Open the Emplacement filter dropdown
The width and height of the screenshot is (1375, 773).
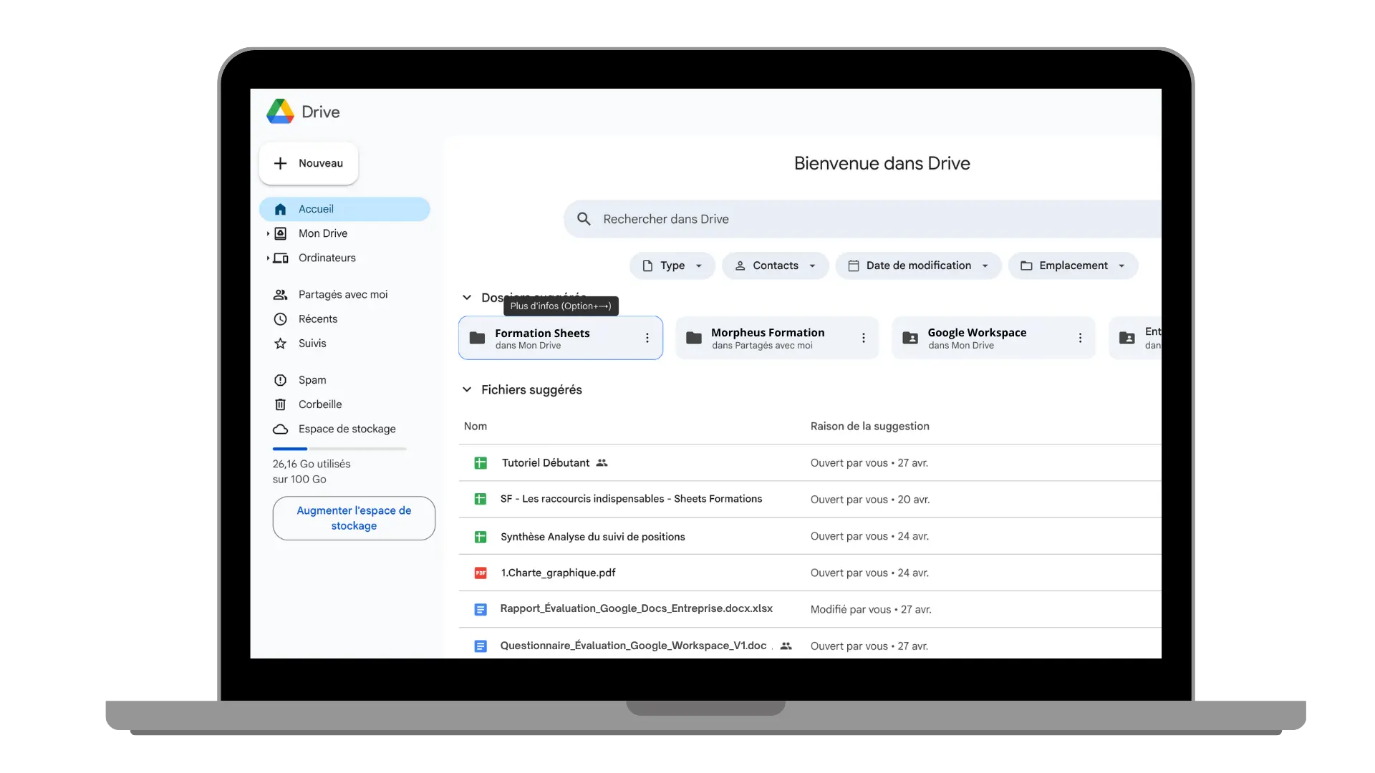(x=1073, y=266)
